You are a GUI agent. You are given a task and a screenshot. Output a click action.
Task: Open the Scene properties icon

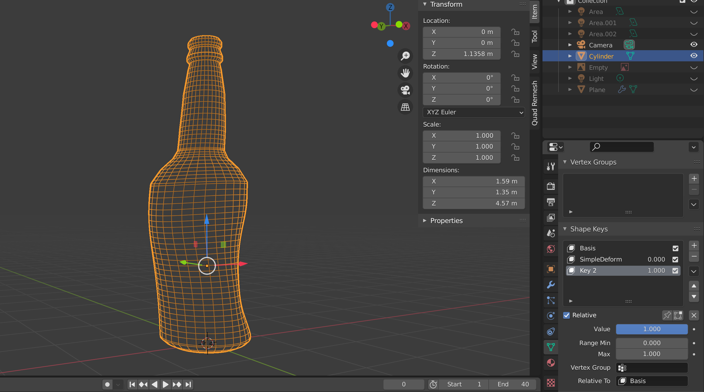[551, 233]
